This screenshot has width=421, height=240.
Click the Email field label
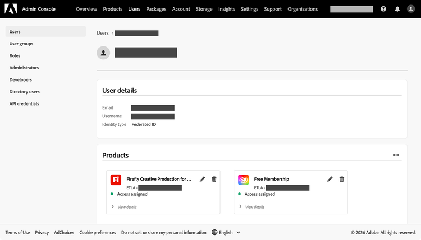tap(107, 107)
